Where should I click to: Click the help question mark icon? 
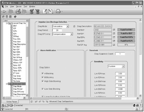(x=141, y=105)
